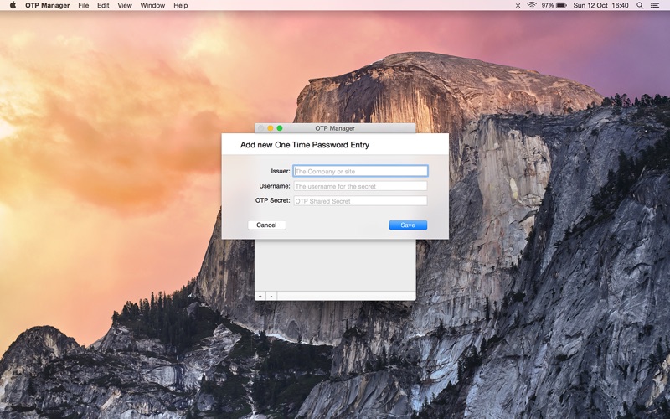The height and width of the screenshot is (419, 670).
Task: Open the File menu
Action: [x=84, y=5]
